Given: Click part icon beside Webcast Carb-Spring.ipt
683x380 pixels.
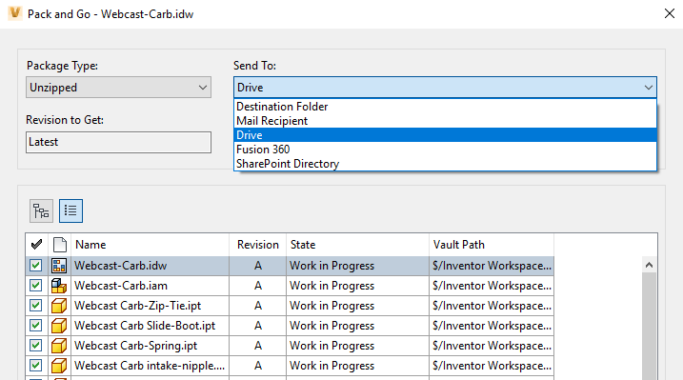Looking at the screenshot, I should coord(59,346).
